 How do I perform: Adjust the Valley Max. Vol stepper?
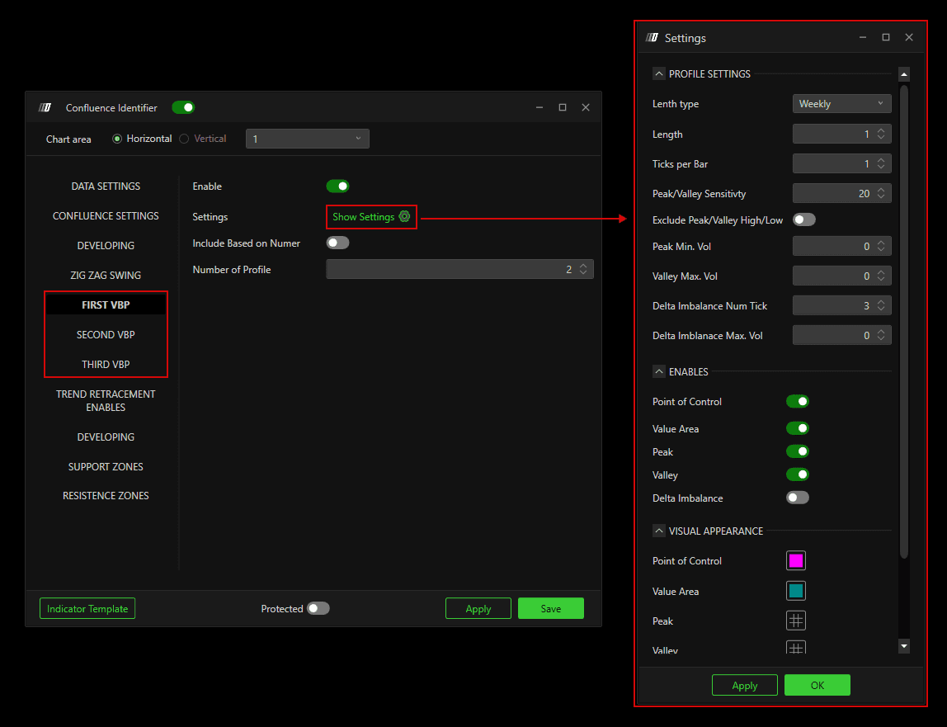coord(881,276)
